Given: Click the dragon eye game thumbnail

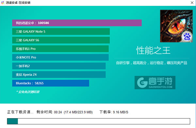Looking at the screenshot, I should 176,26.
